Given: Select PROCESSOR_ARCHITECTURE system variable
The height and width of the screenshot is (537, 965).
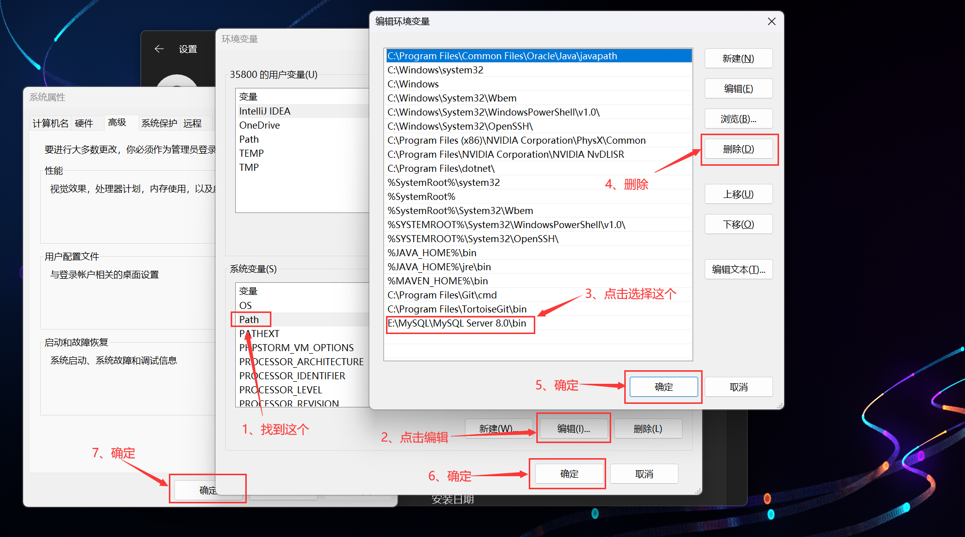Looking at the screenshot, I should tap(303, 362).
